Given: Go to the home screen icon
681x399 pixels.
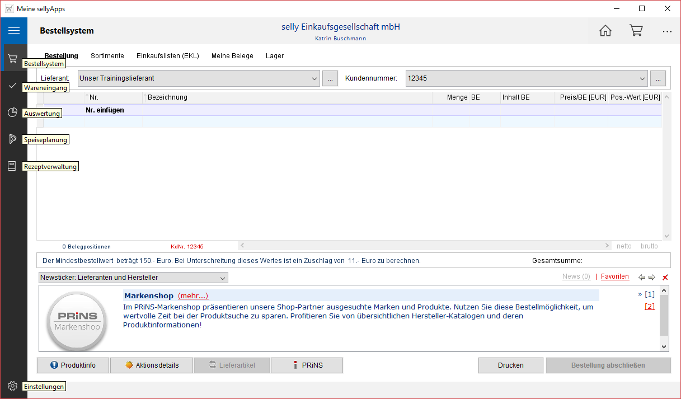Looking at the screenshot, I should [605, 31].
